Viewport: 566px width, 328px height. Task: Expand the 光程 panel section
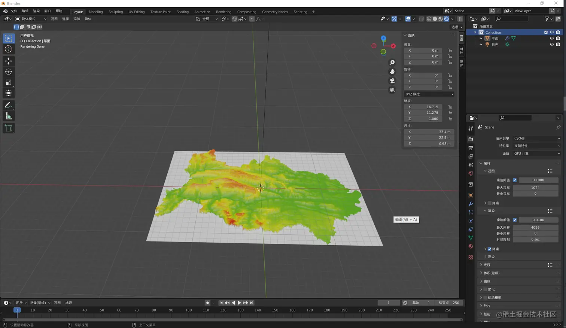[487, 265]
